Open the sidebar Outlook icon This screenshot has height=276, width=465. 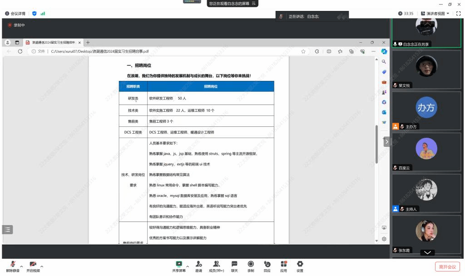(384, 112)
